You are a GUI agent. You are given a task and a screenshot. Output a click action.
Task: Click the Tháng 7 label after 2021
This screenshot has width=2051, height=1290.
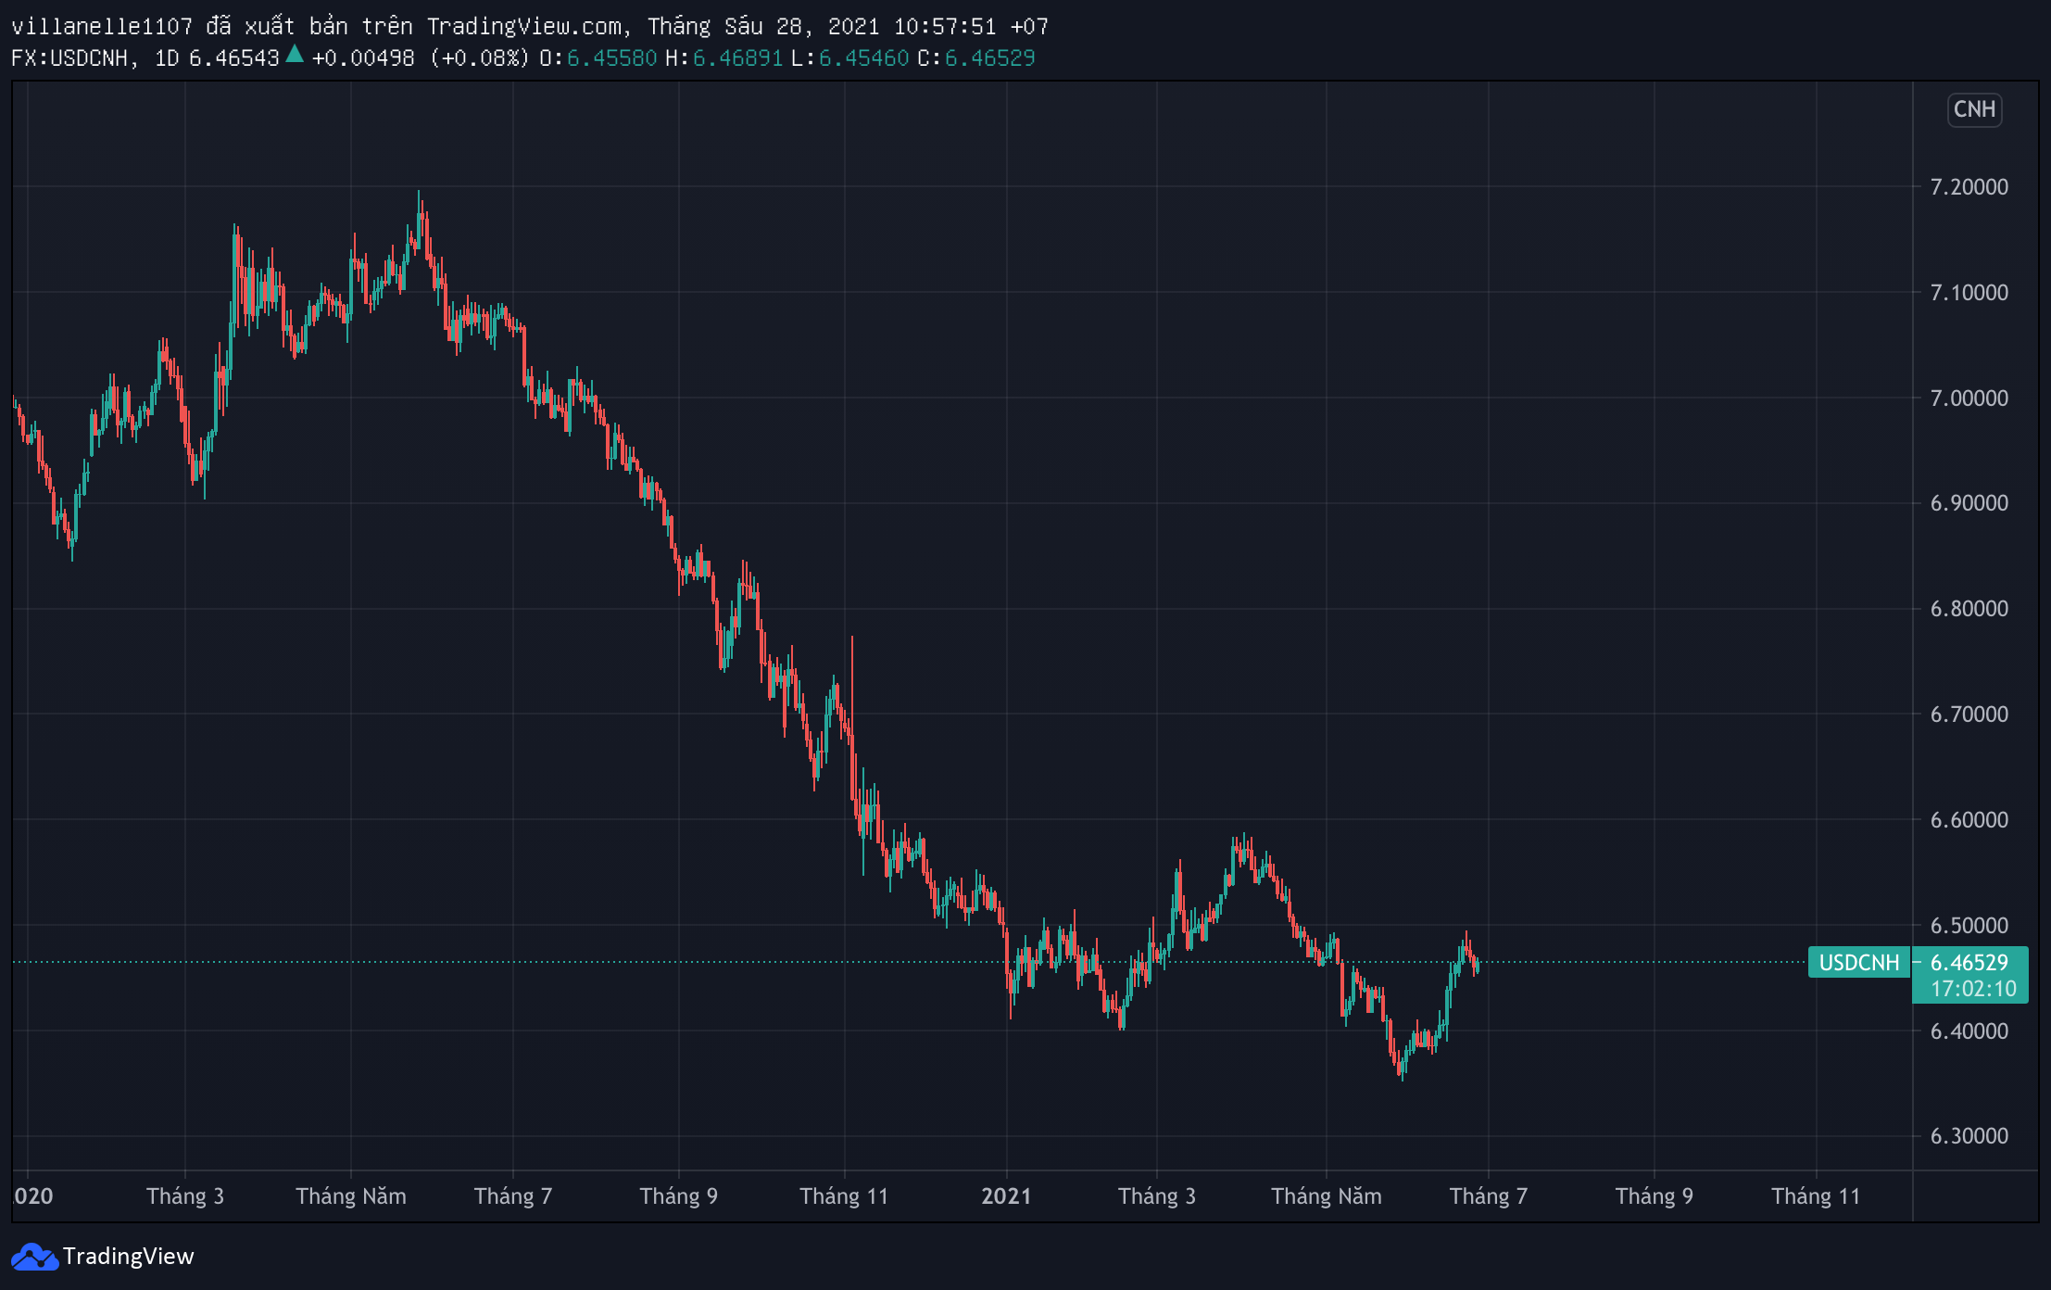(1489, 1196)
